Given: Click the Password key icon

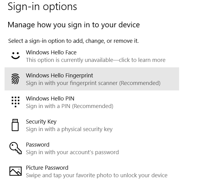Looking at the screenshot, I should pyautogui.click(x=15, y=148).
